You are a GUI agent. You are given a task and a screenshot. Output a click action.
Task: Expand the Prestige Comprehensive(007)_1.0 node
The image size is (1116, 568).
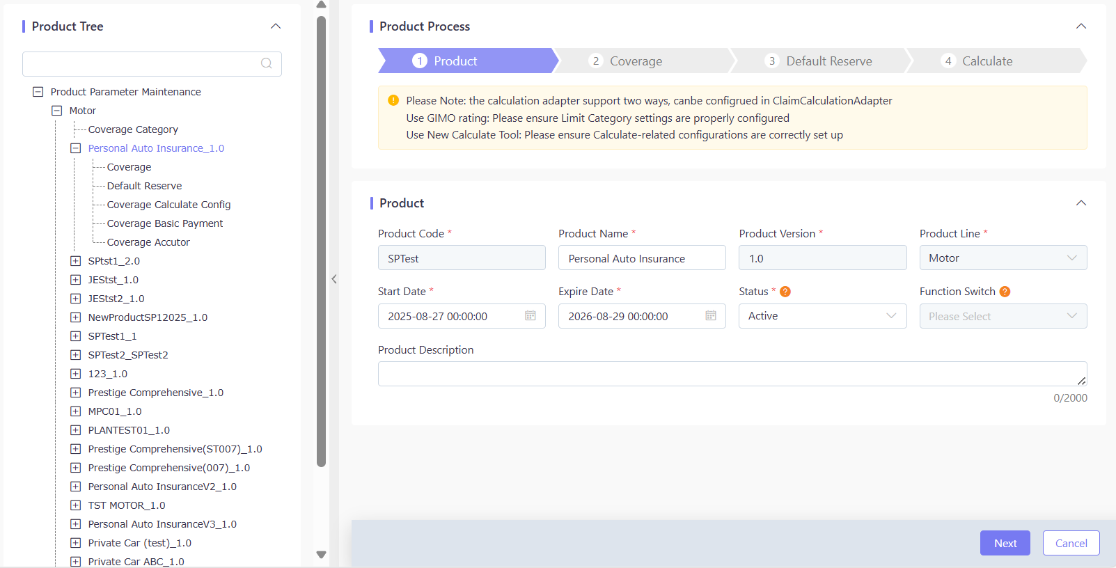[x=76, y=468]
